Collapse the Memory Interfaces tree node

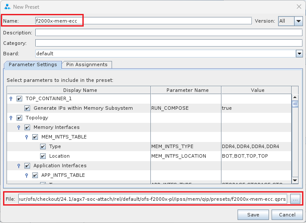(x=19, y=127)
